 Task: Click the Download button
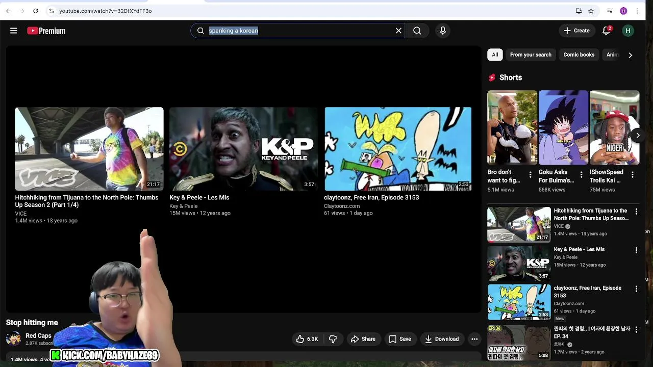pos(442,339)
